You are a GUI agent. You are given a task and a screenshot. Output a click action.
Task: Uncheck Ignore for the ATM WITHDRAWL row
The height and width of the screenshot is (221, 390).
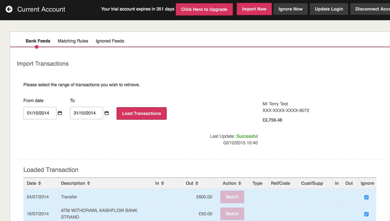point(366,214)
